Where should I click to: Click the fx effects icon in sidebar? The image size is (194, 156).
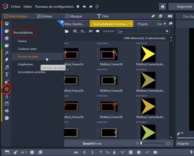coord(7,52)
